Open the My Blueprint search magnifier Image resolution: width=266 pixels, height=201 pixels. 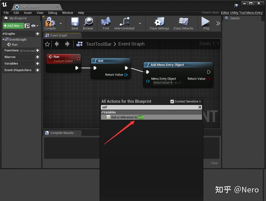(27, 26)
